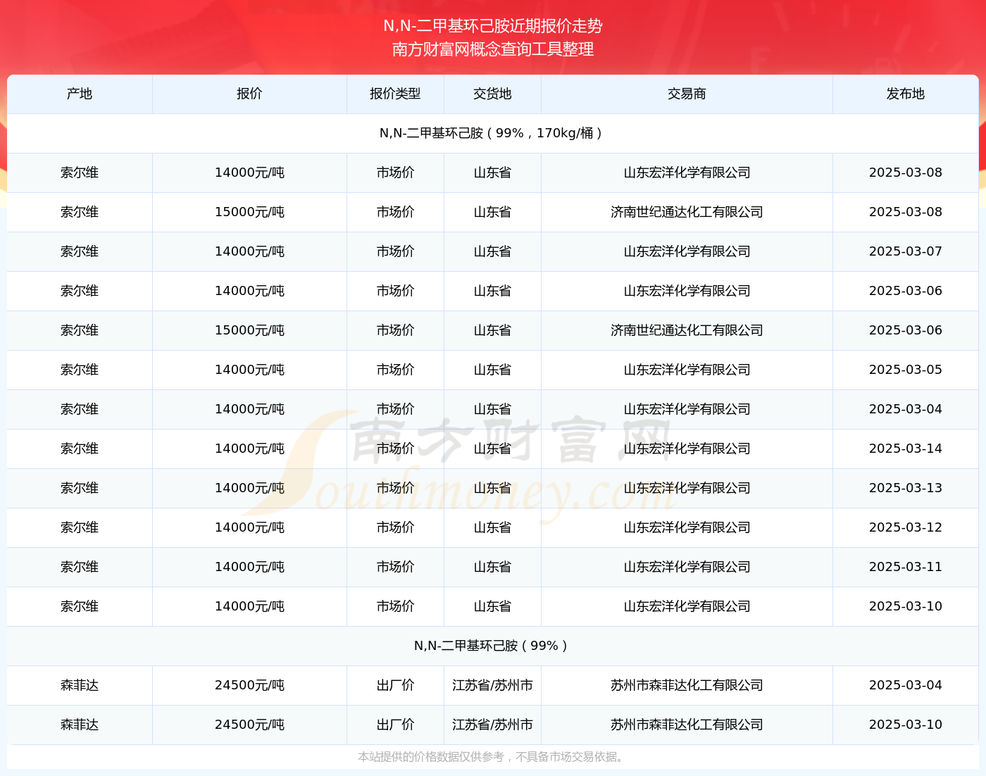Click the 报价类型 column header

[395, 94]
